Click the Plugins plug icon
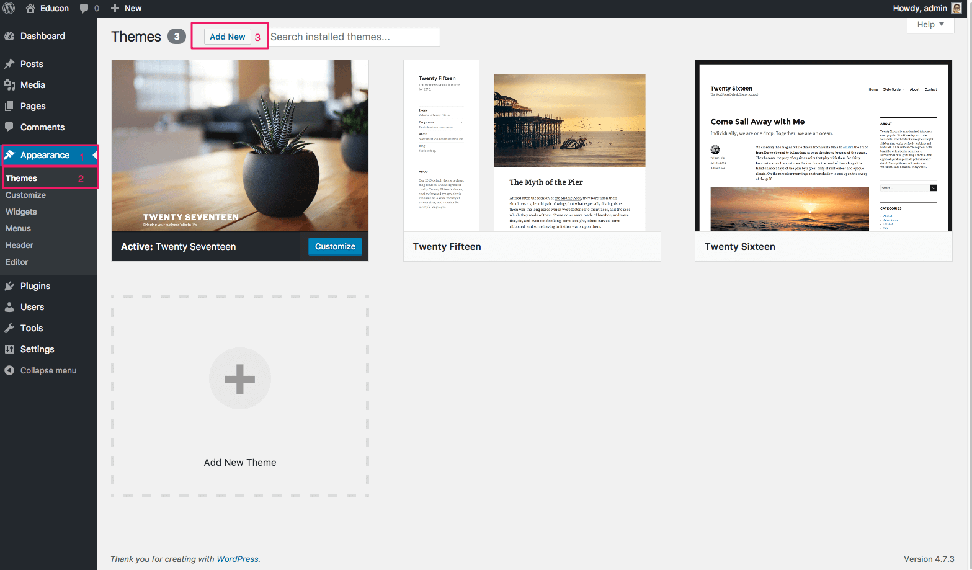The image size is (972, 570). point(9,286)
